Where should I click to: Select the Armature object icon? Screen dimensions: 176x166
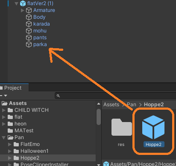click(29, 10)
